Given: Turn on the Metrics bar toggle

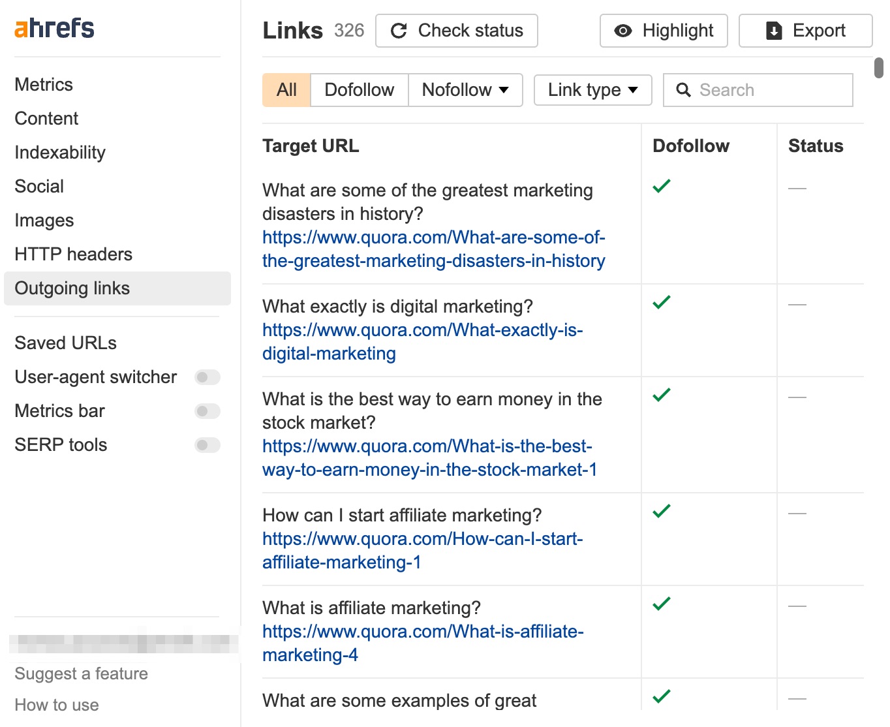Looking at the screenshot, I should [x=207, y=411].
